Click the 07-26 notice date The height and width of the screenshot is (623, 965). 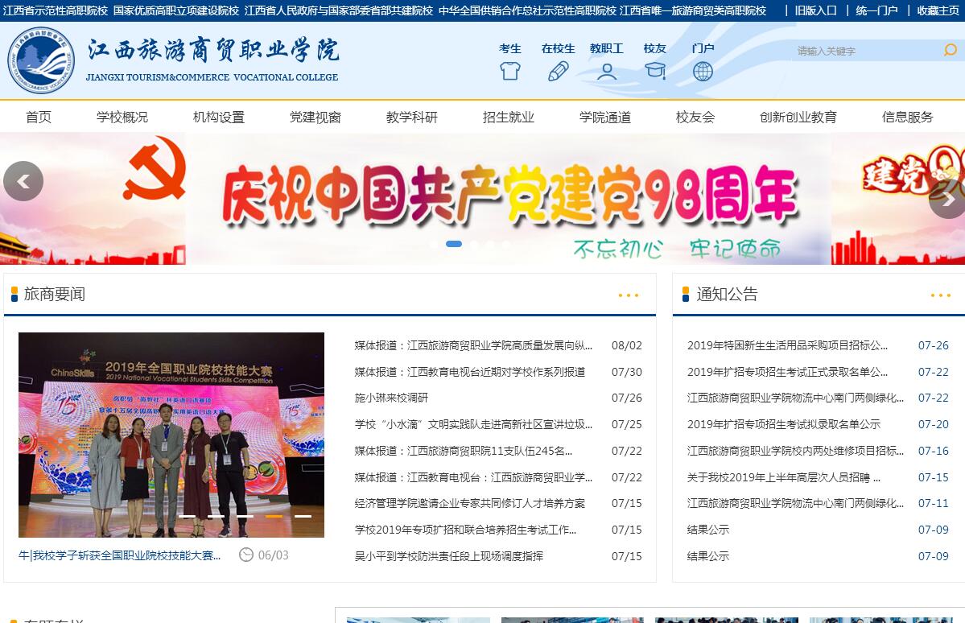(x=934, y=345)
